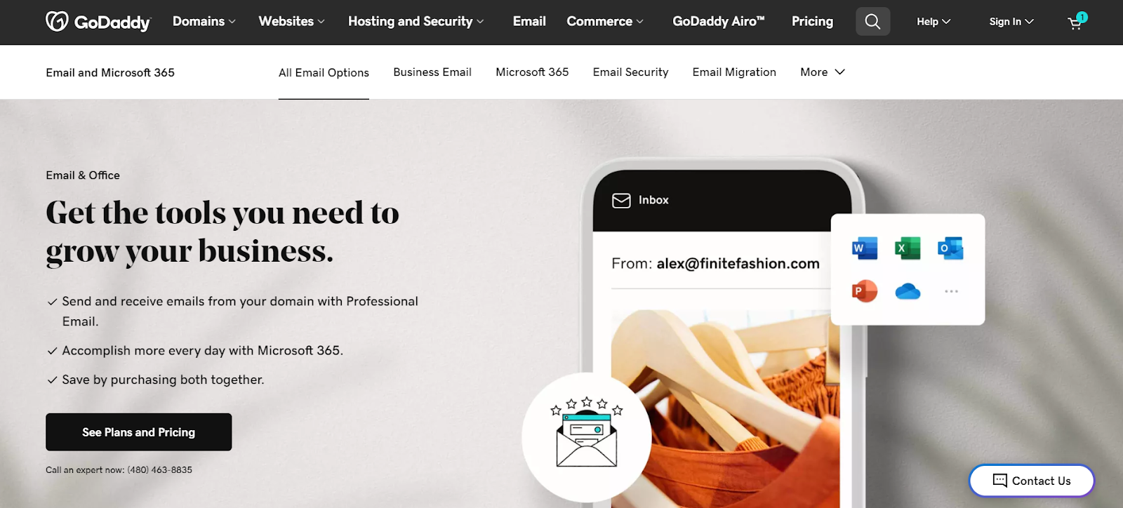
Task: Expand the Domains dropdown menu
Action: 204,22
